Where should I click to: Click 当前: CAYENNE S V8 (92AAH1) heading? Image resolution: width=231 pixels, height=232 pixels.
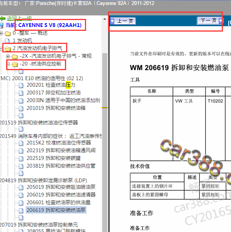pyautogui.click(x=43, y=25)
